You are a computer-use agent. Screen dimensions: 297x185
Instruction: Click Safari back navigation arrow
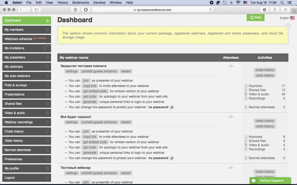click(x=21, y=10)
